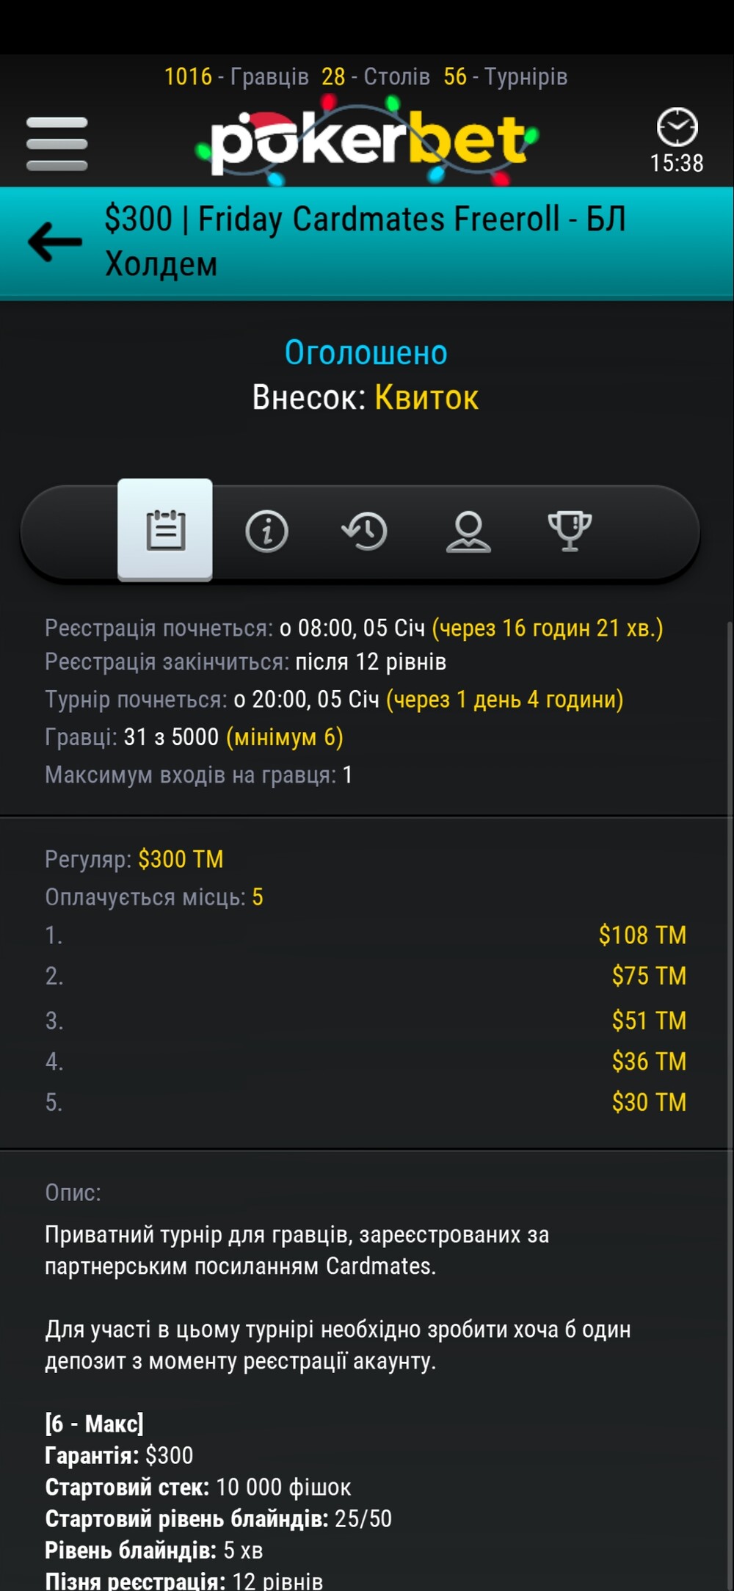Screen dimensions: 734x1591
Task: Tap the Оголошено status label
Action: click(366, 353)
